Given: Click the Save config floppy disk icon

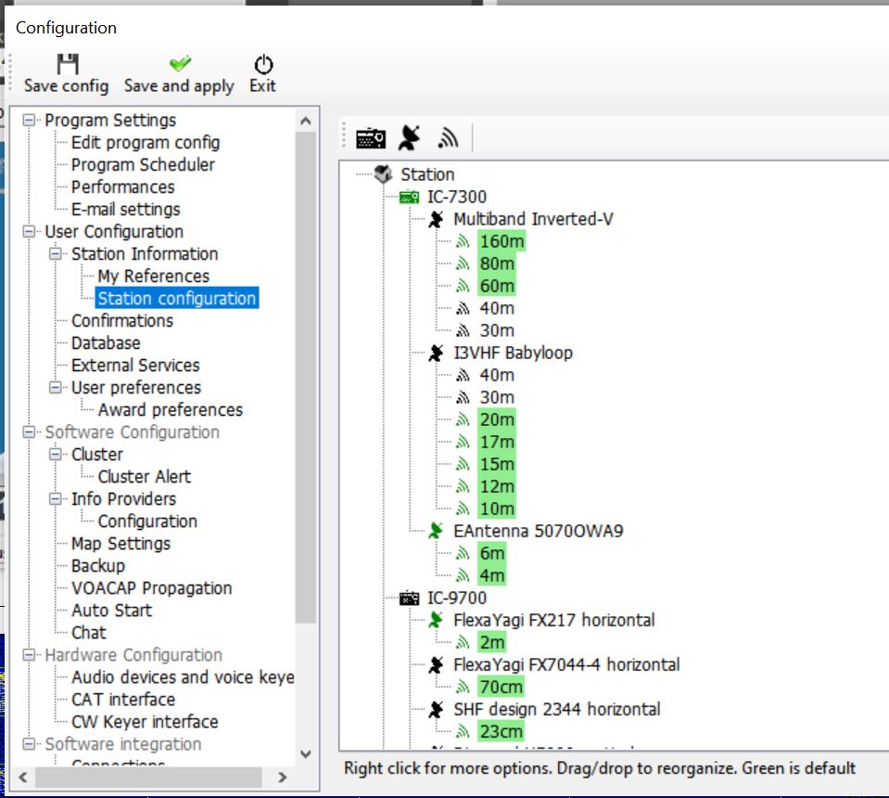Looking at the screenshot, I should (68, 64).
